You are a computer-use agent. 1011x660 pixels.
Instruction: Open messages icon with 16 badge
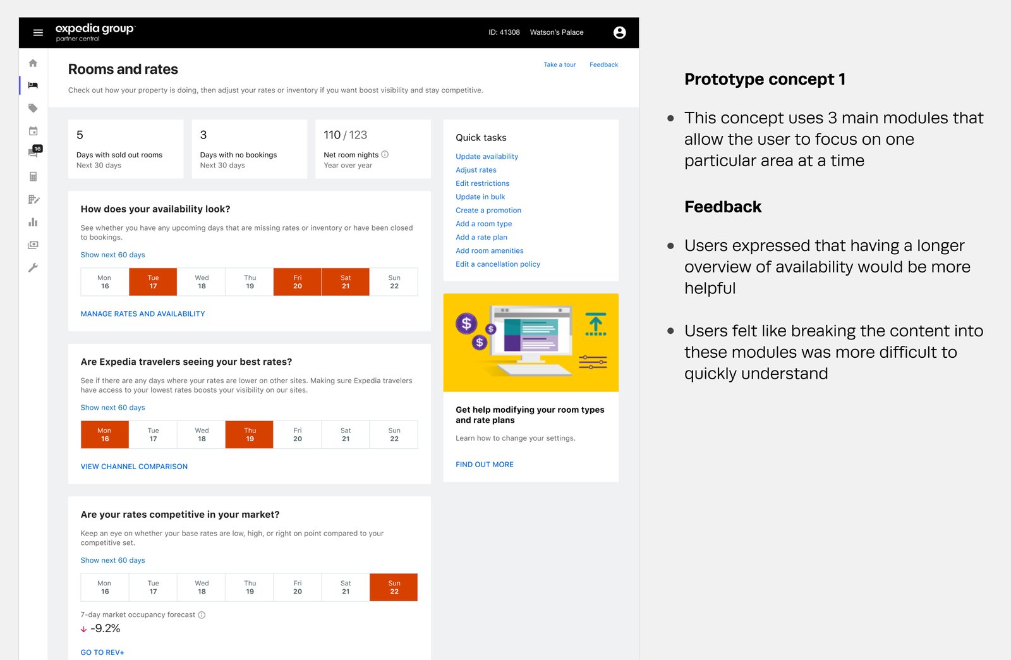[x=33, y=152]
